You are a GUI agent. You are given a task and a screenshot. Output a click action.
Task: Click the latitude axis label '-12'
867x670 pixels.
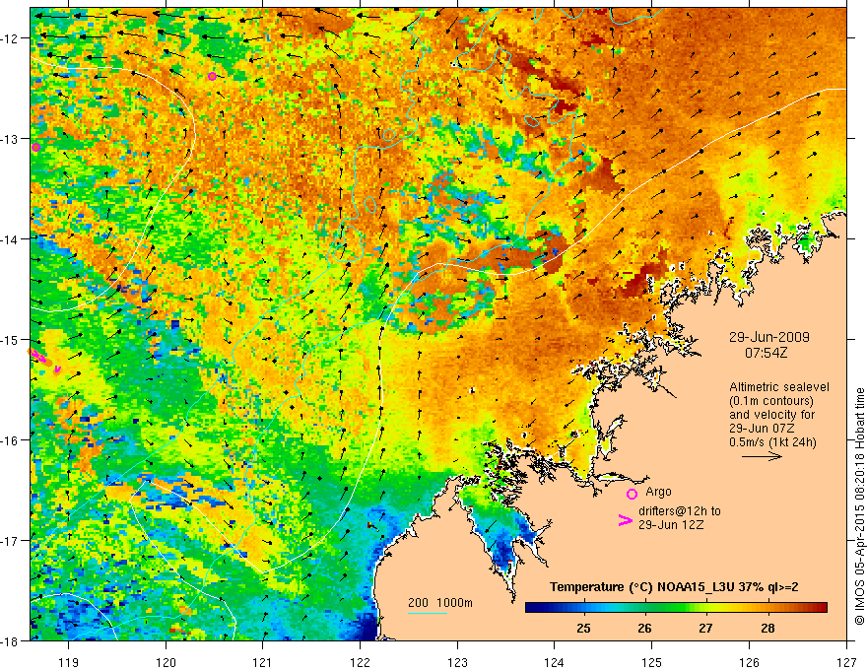click(10, 38)
